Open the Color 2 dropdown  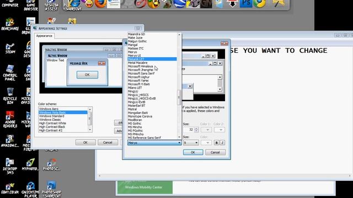pos(220,130)
